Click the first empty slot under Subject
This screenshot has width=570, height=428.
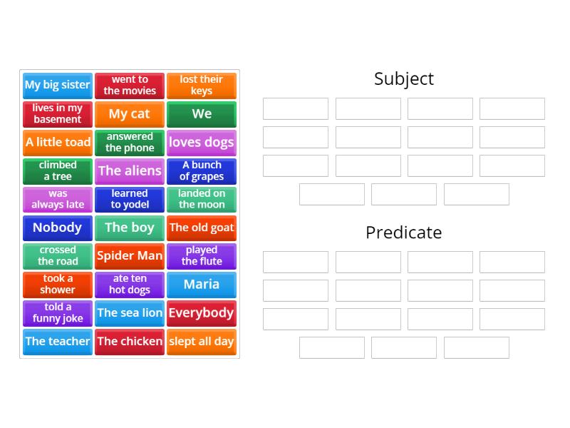(x=295, y=109)
